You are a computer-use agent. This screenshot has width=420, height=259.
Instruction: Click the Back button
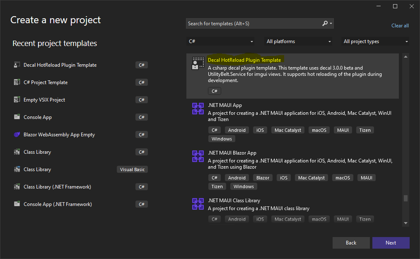coord(351,243)
